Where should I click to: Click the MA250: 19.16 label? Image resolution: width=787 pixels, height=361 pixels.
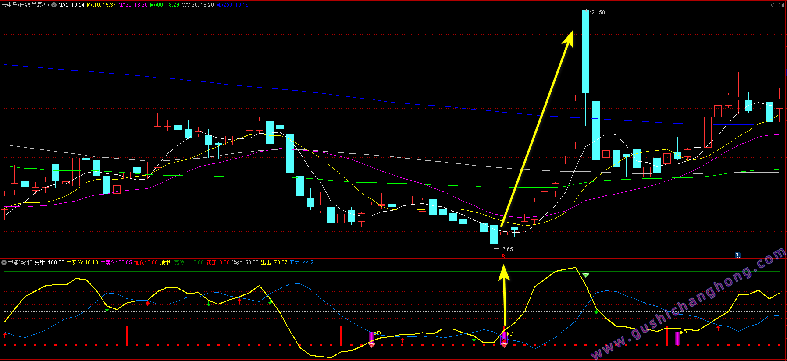[232, 5]
